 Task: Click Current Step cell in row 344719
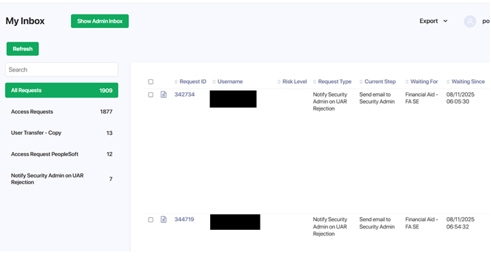(377, 223)
